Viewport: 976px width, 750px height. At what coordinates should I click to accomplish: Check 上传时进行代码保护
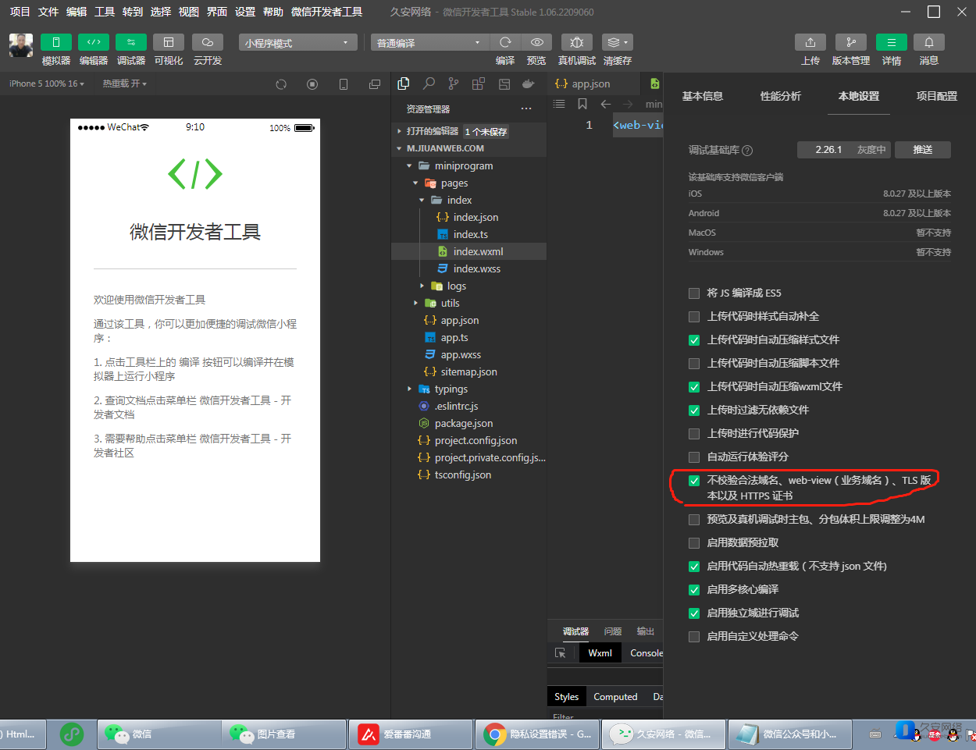click(x=694, y=434)
